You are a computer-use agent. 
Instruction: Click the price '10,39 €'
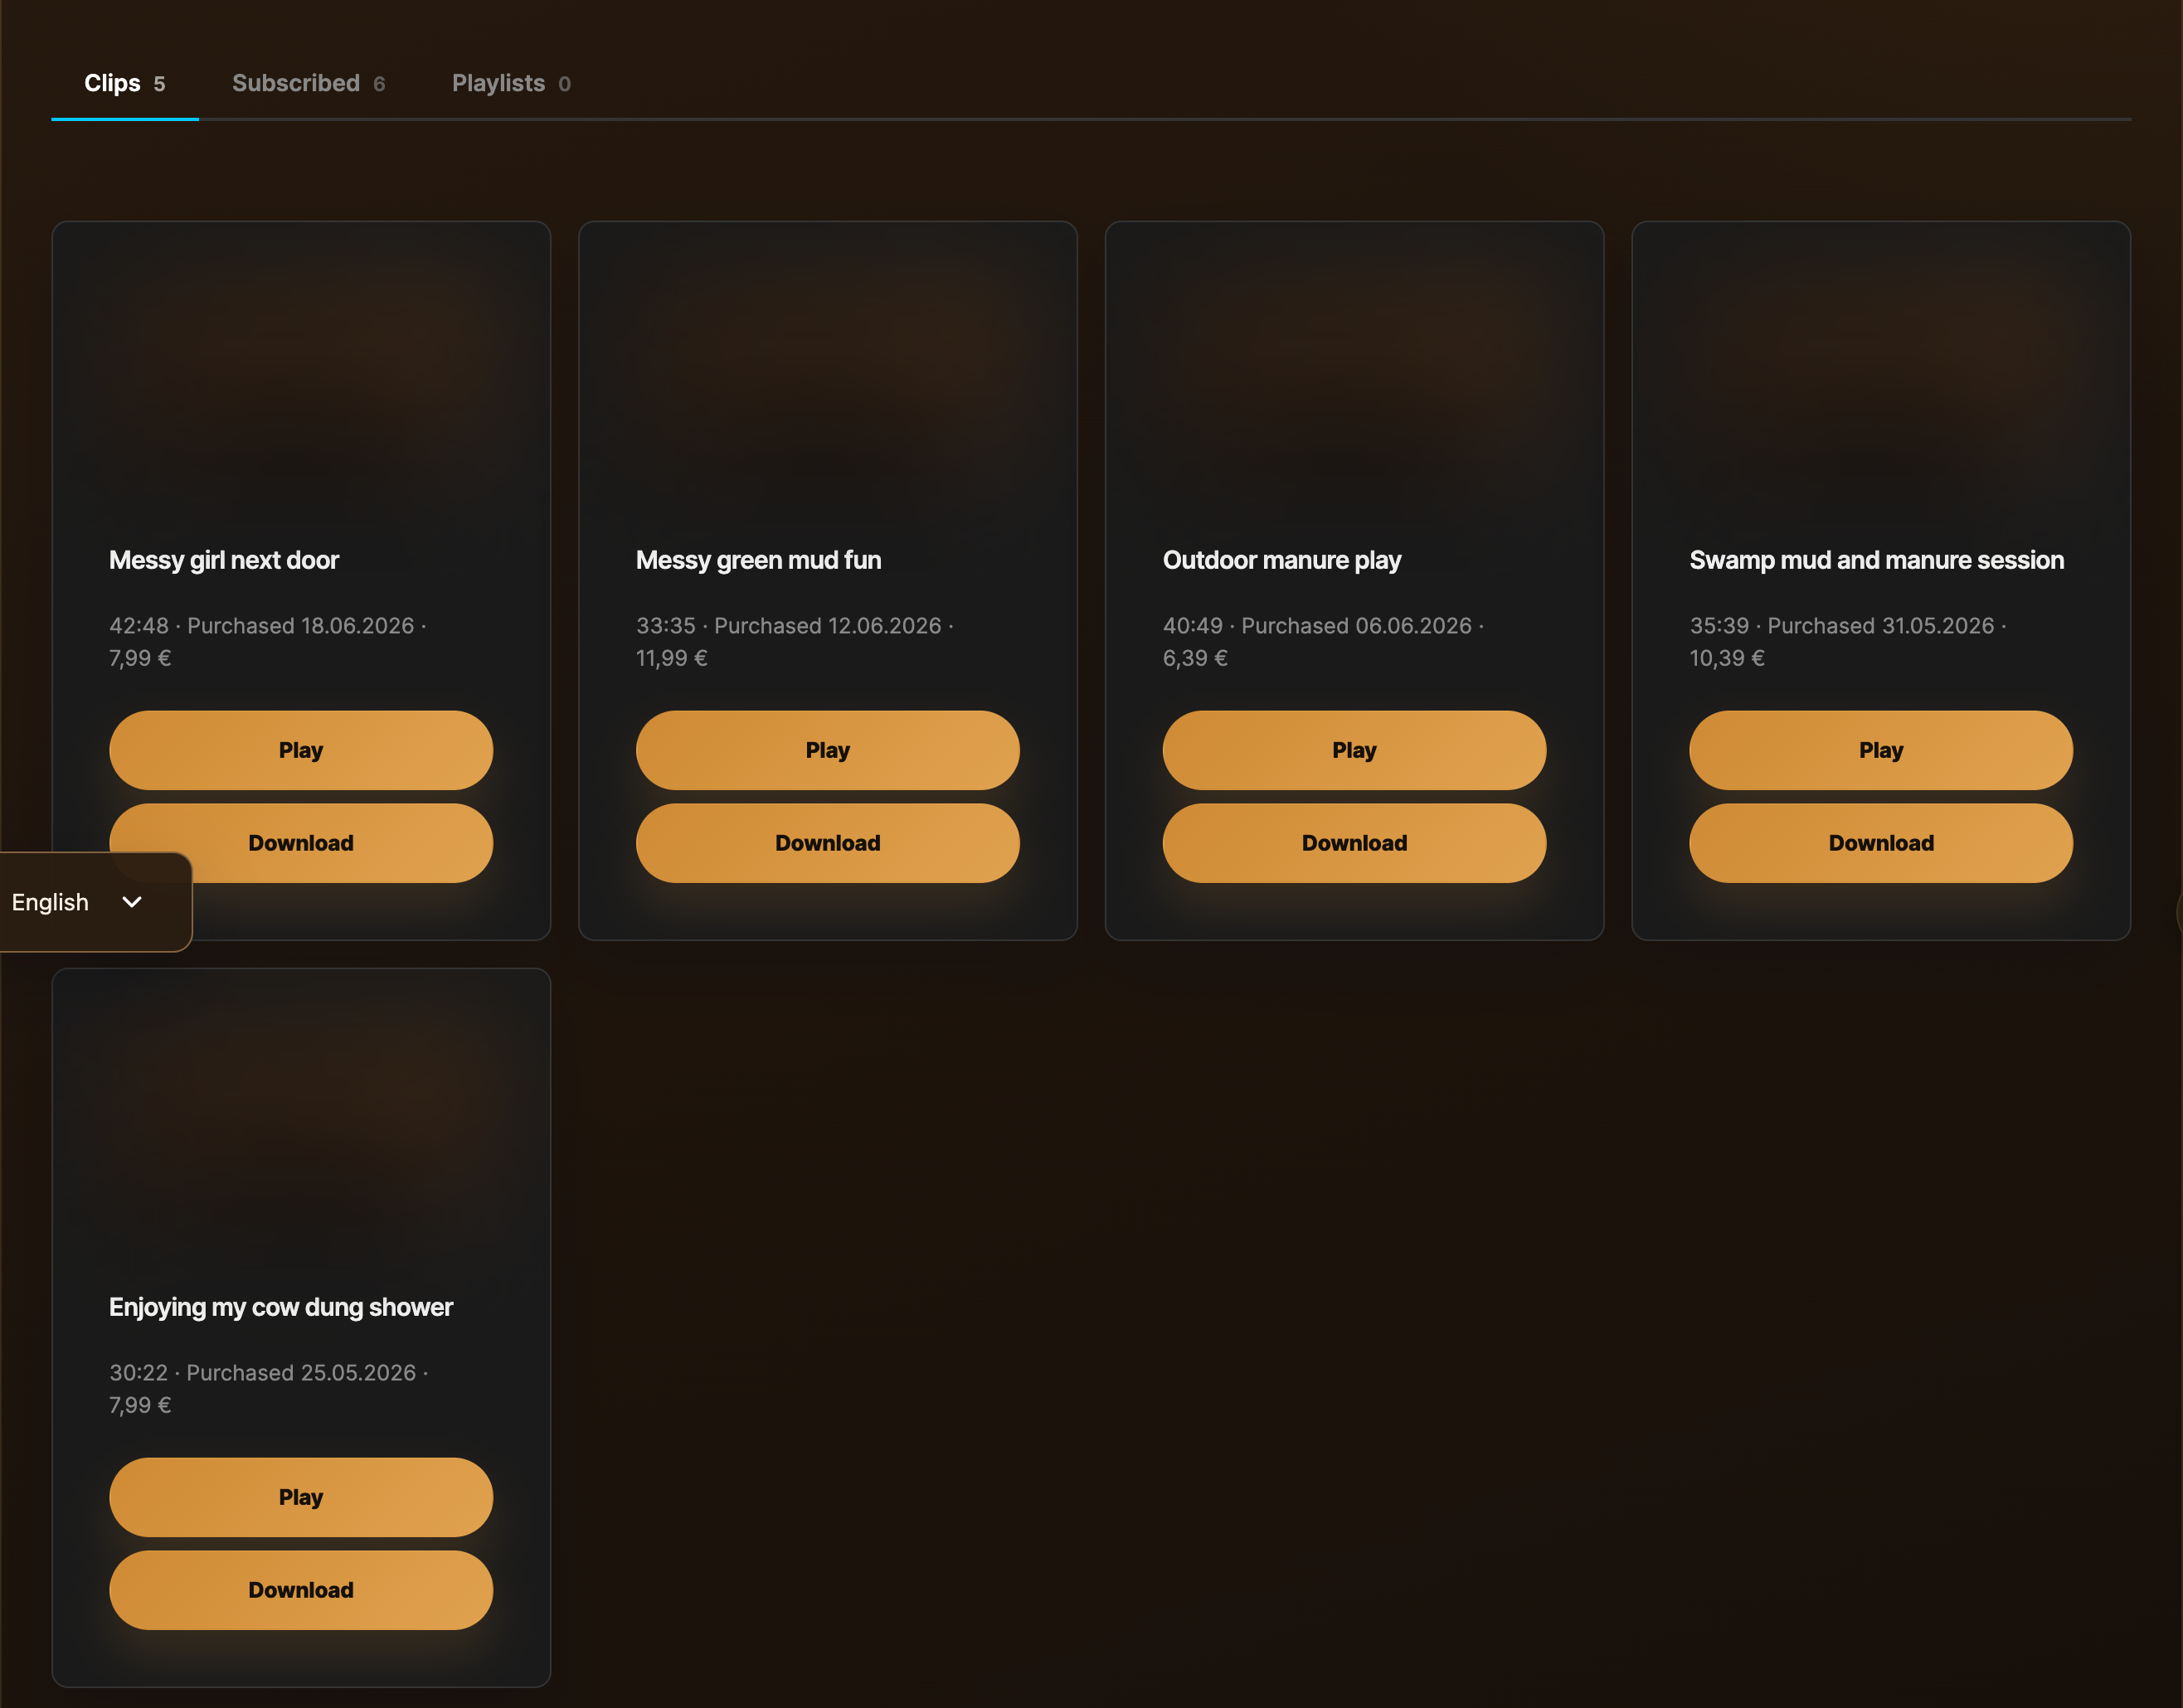tap(1727, 658)
